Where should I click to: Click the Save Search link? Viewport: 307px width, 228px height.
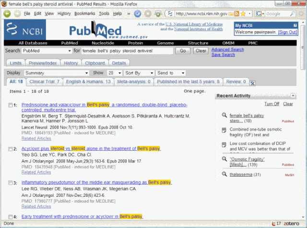(x=223, y=55)
